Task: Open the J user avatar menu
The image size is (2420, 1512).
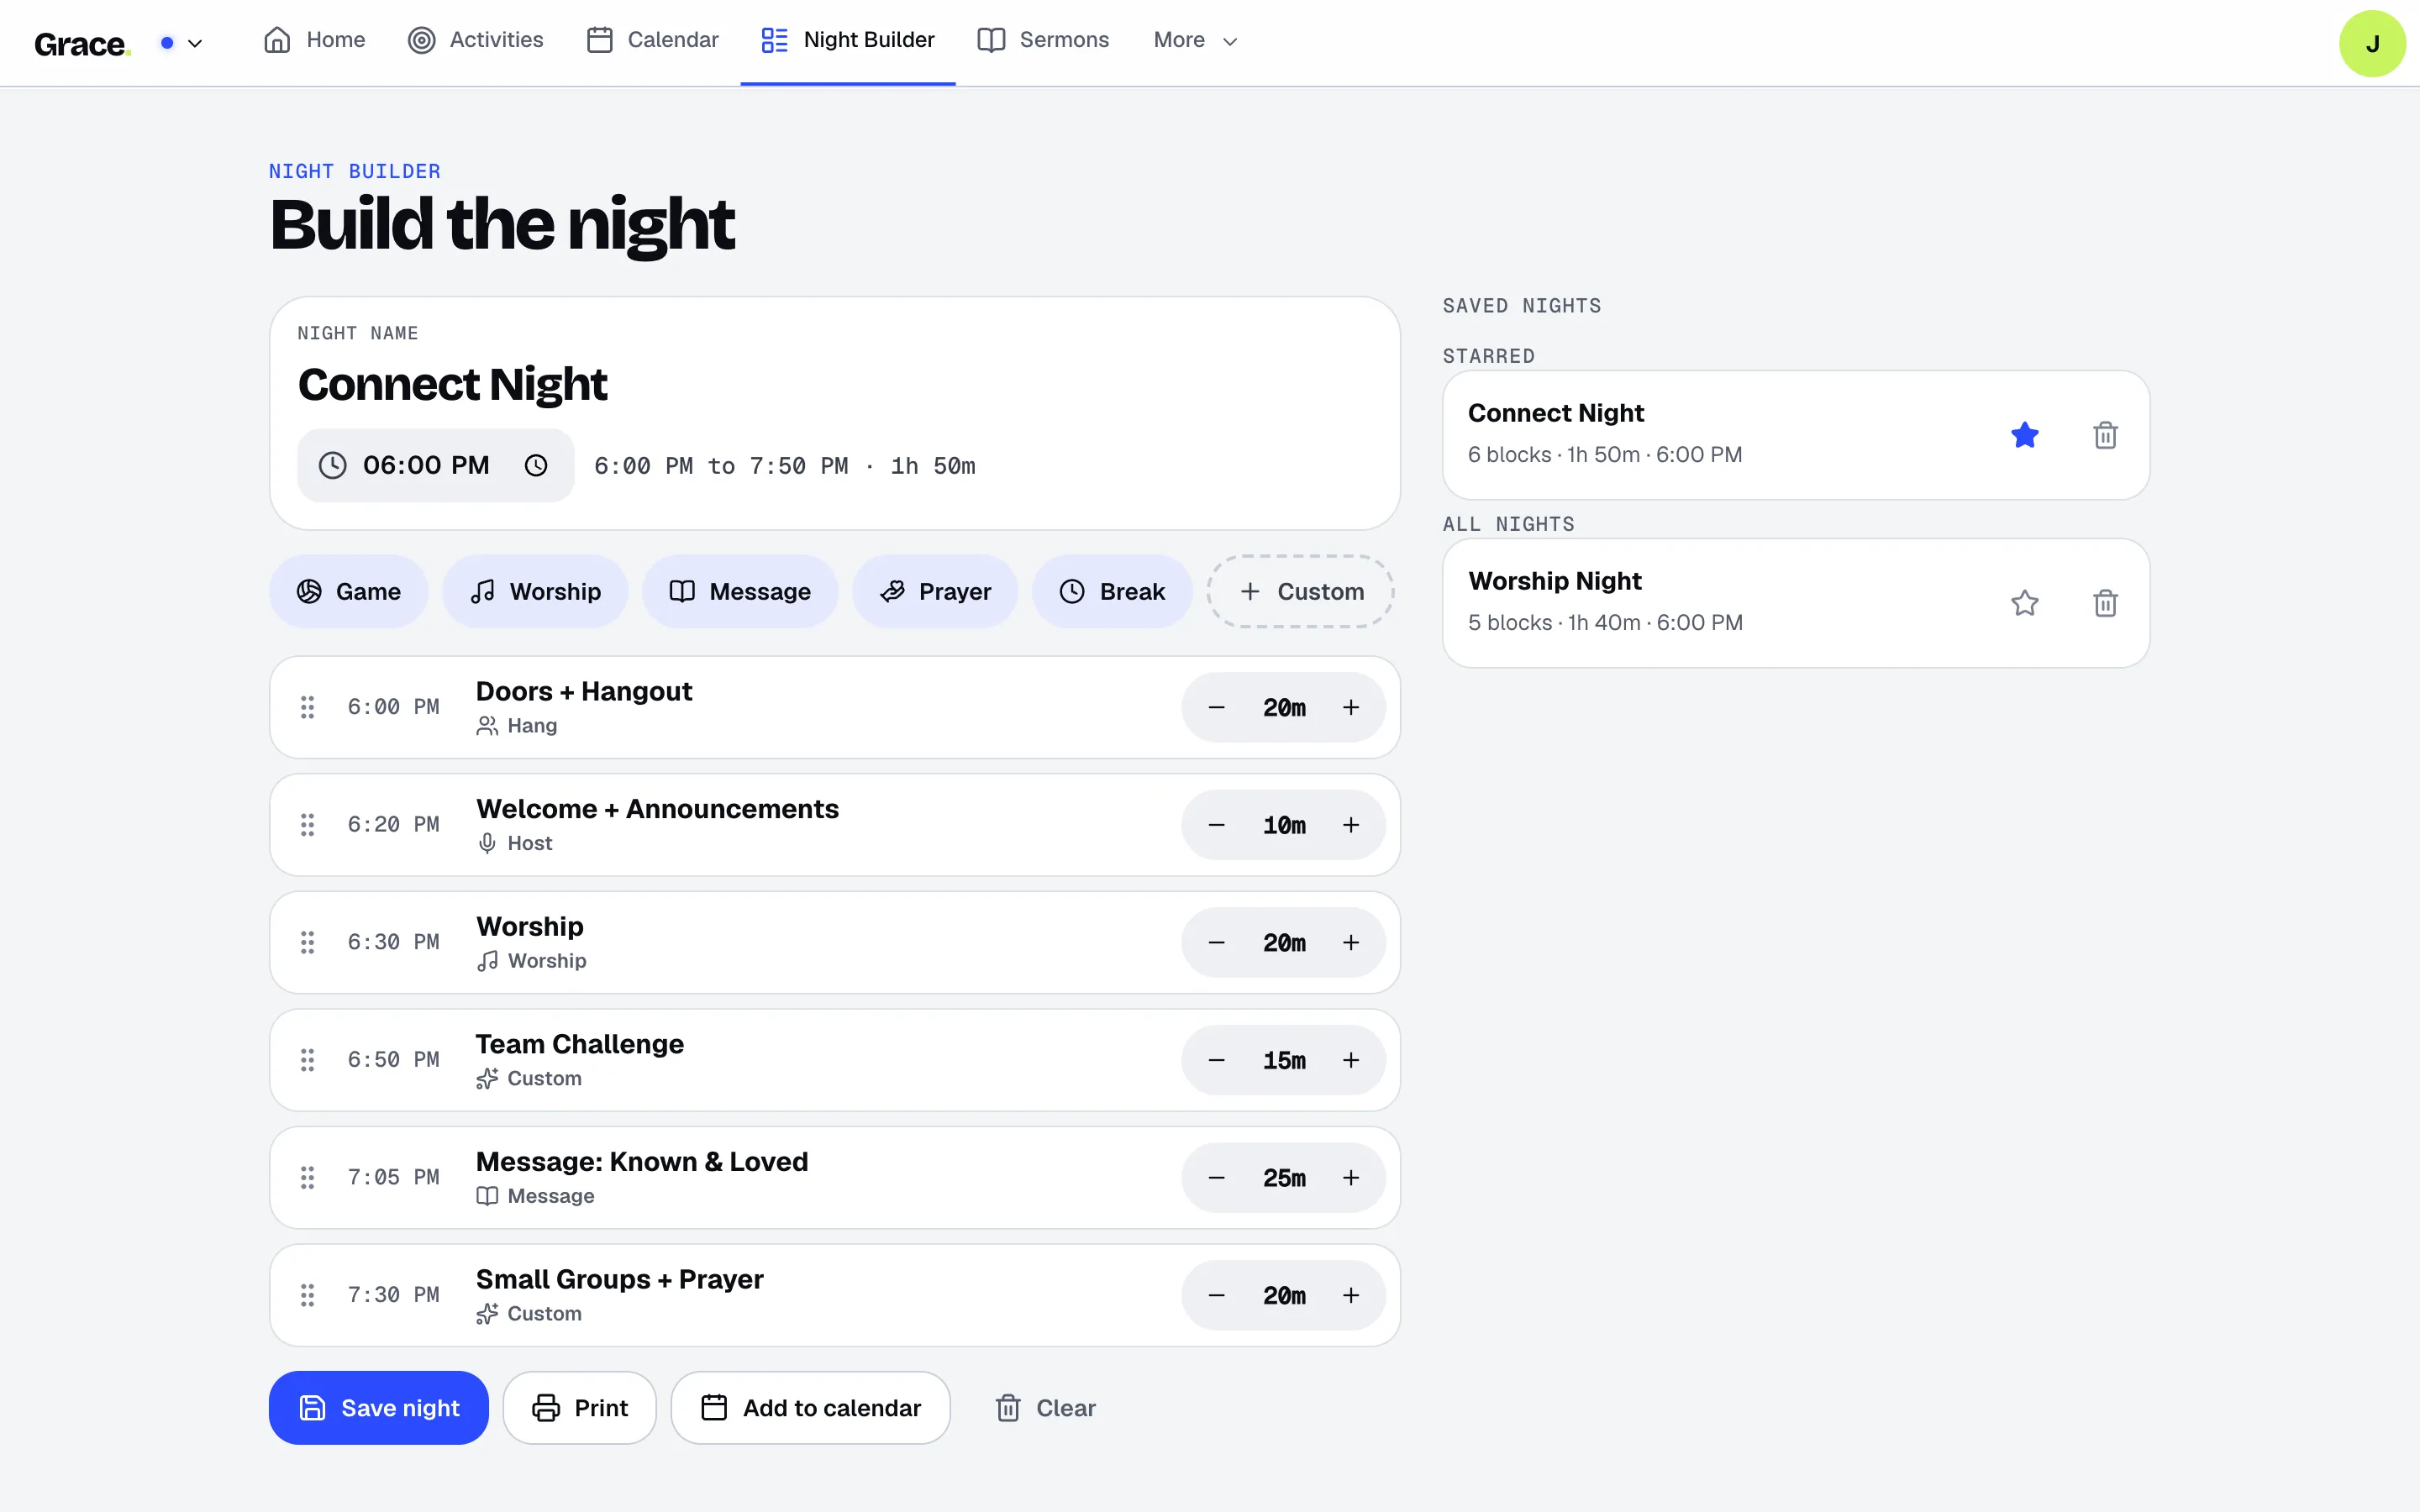Action: tap(2371, 43)
